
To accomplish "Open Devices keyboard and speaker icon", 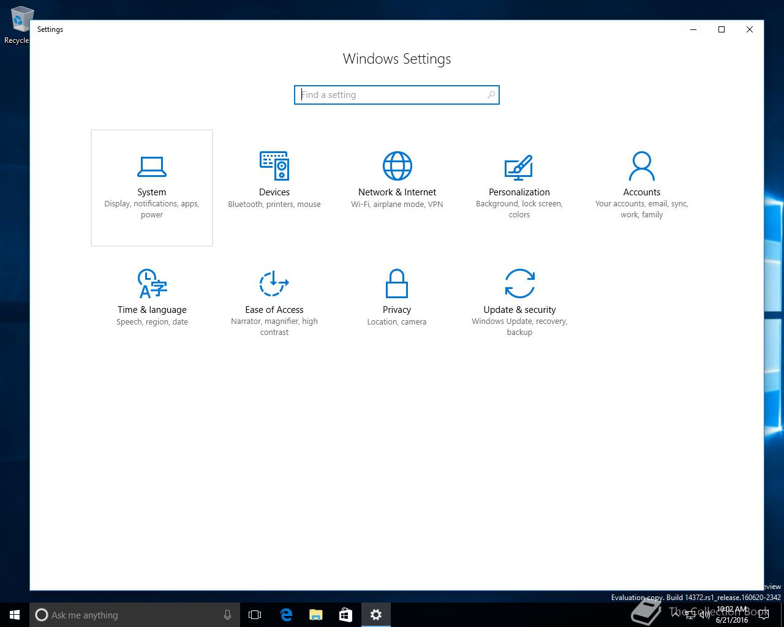I will [x=274, y=165].
